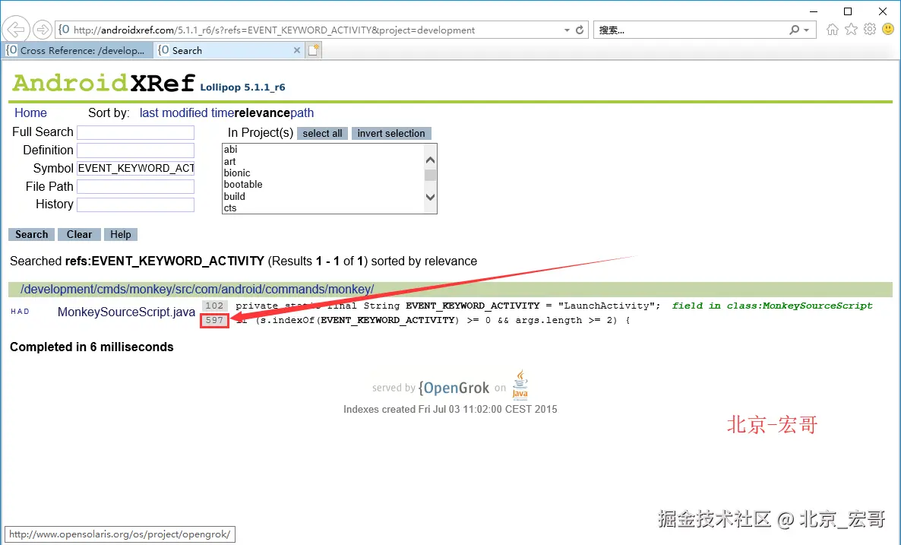The height and width of the screenshot is (545, 901).
Task: Open the search provider dropdown arrow
Action: pyautogui.click(x=806, y=30)
